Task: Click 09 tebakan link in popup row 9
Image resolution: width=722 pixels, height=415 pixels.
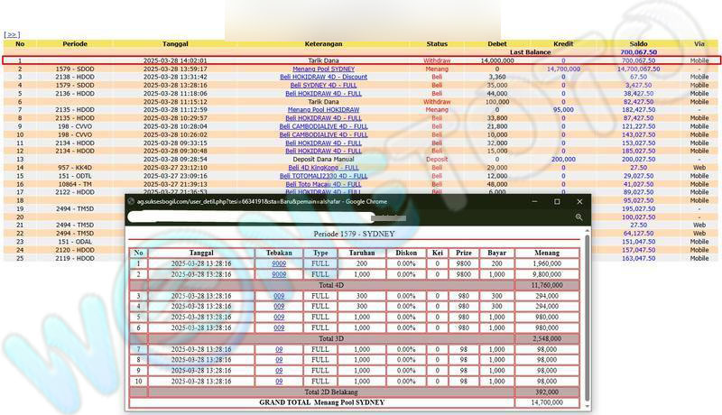Action: pos(279,371)
